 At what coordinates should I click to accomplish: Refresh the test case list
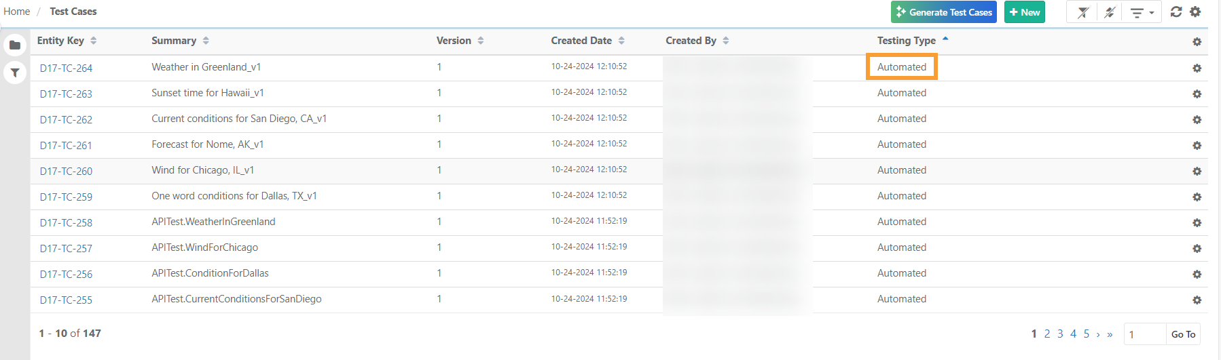(x=1176, y=12)
